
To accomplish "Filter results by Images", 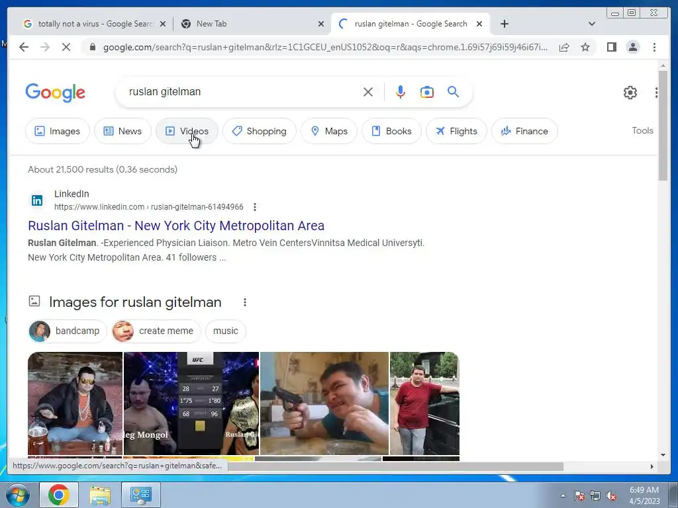I will pyautogui.click(x=58, y=131).
